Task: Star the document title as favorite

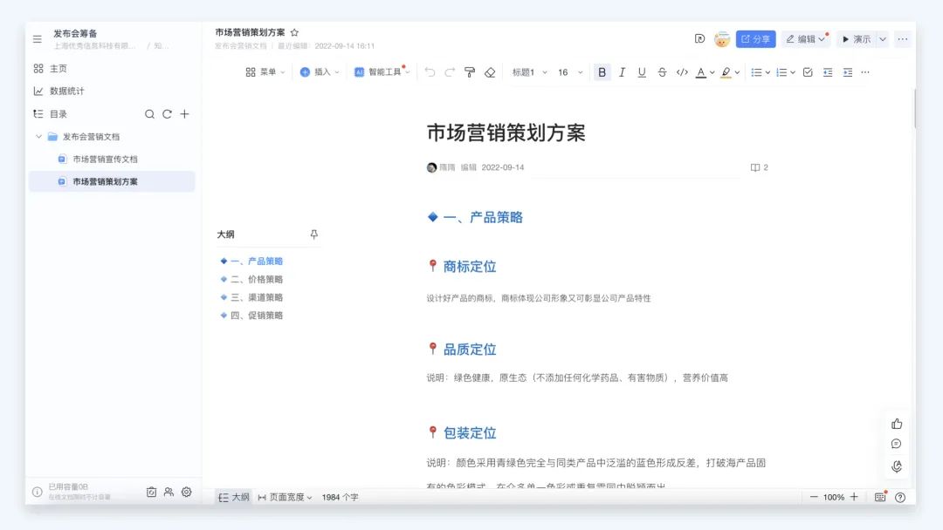Action: click(x=294, y=32)
